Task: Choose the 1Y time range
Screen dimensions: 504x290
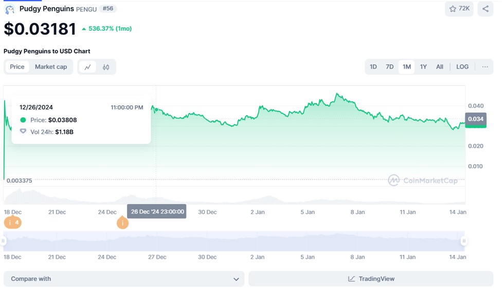Action: point(423,67)
